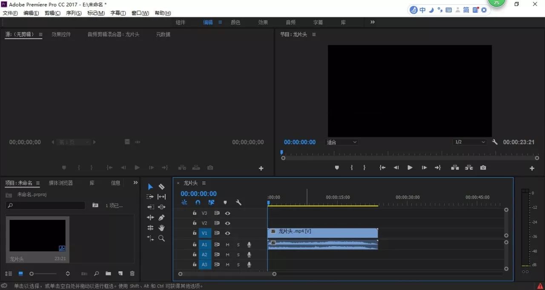Select the Zoom magnifier tool
This screenshot has height=290, width=545.
pyautogui.click(x=161, y=238)
